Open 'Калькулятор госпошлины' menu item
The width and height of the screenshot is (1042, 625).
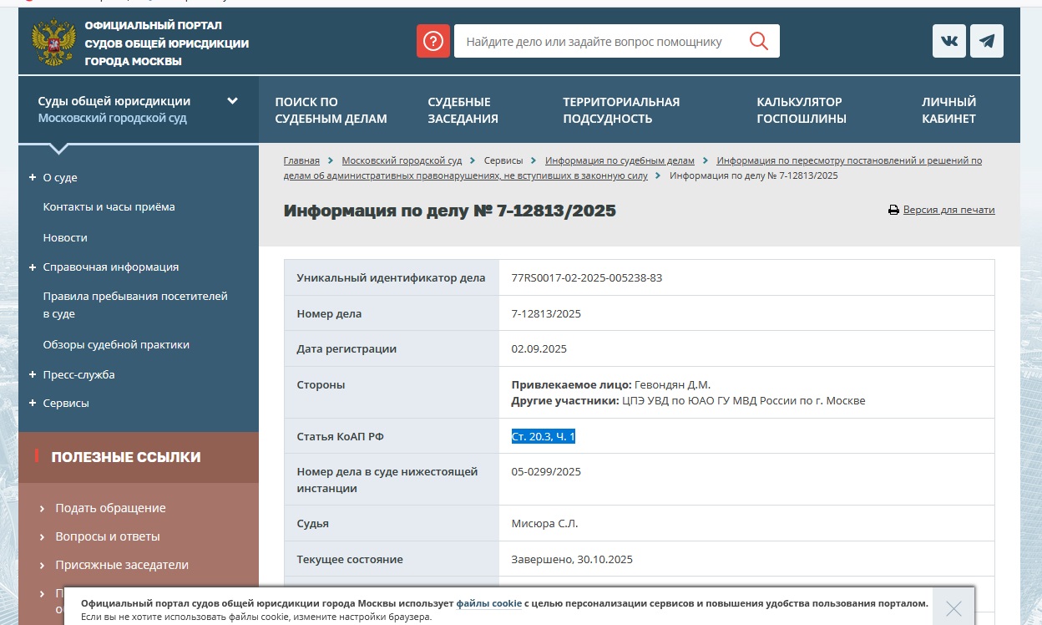pyautogui.click(x=802, y=110)
